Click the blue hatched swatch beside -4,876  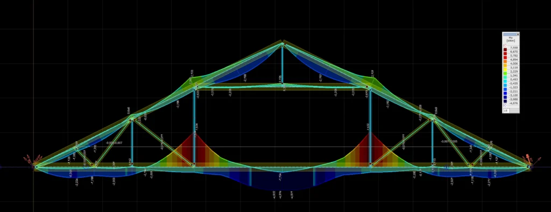point(505,105)
